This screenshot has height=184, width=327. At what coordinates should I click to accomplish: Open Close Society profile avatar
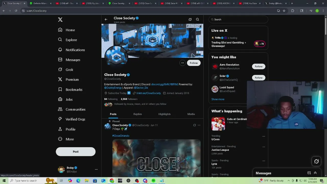point(116,57)
